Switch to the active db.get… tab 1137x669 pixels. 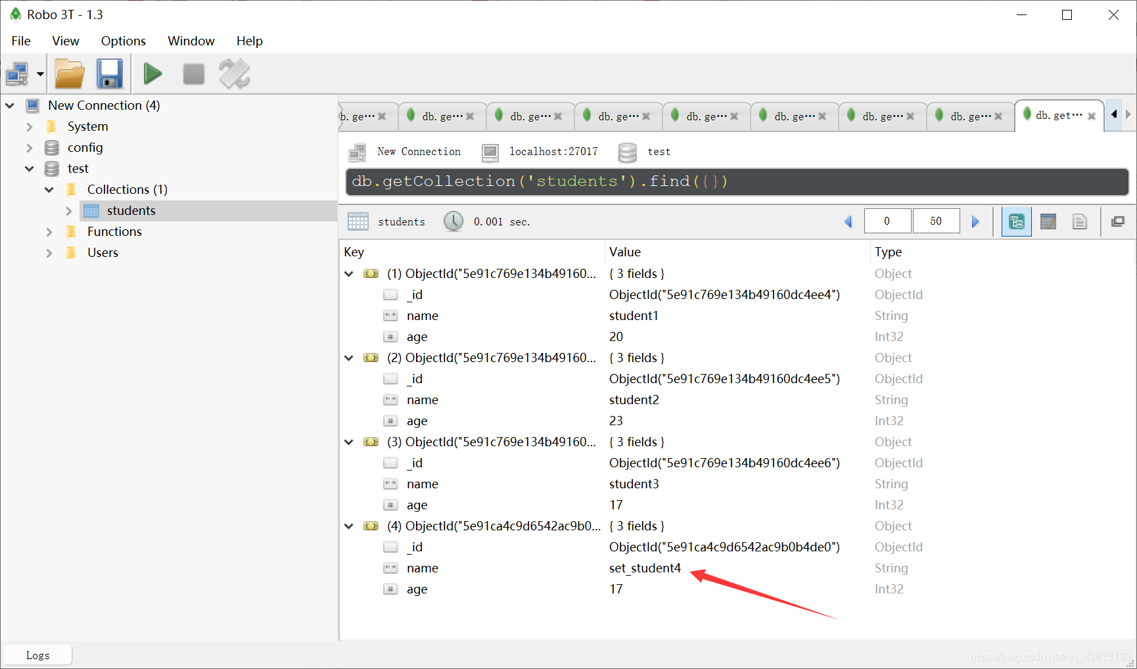pos(1058,116)
